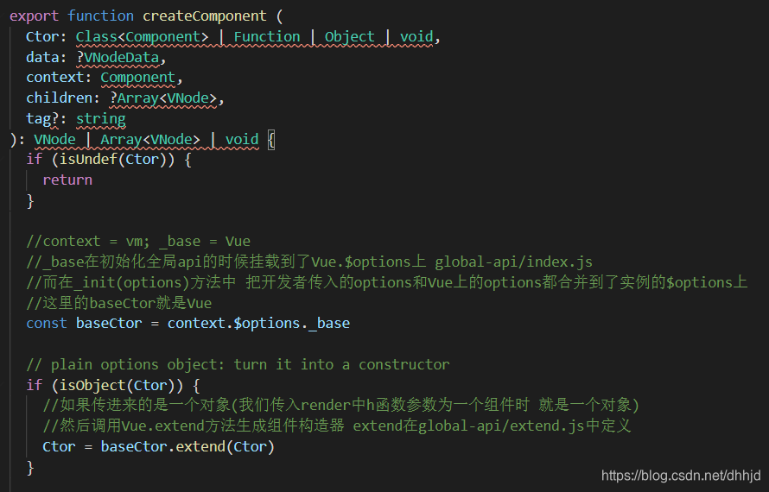Click the '?Array<VNode>' children type
The width and height of the screenshot is (769, 492).
[x=162, y=98]
